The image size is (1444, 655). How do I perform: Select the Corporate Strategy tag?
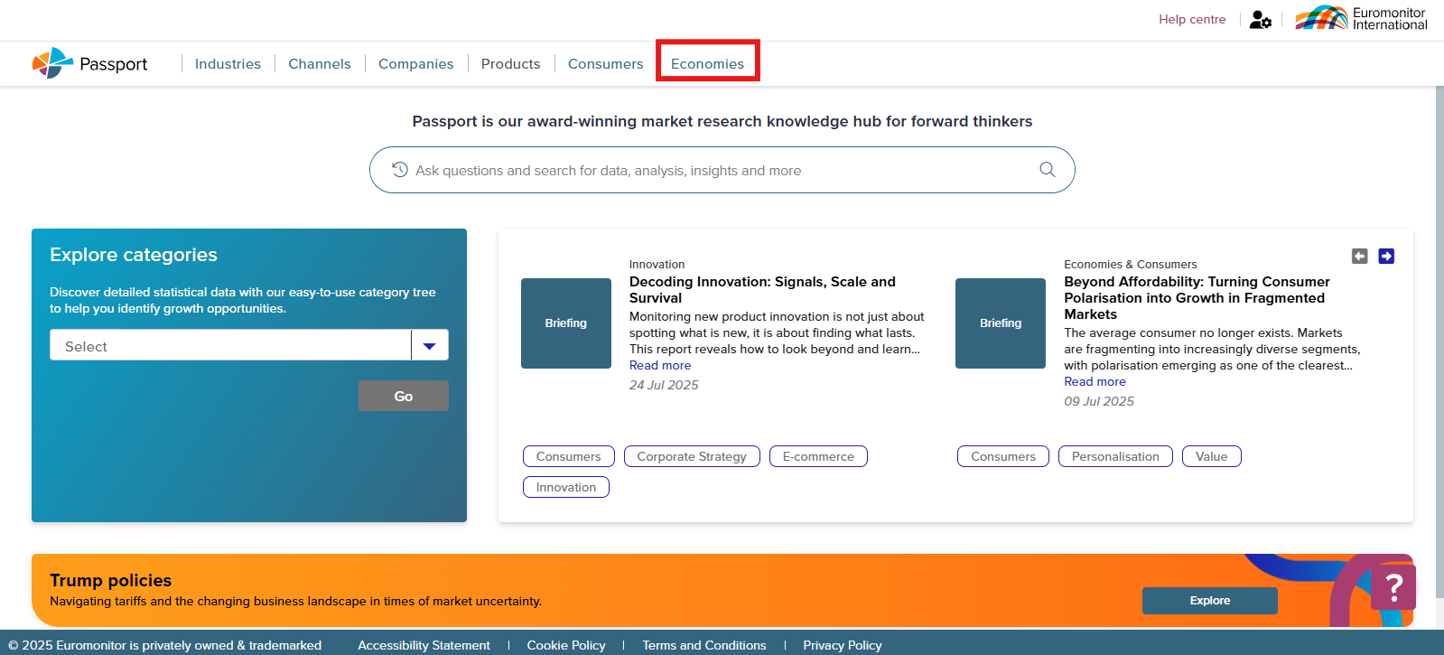coord(692,457)
